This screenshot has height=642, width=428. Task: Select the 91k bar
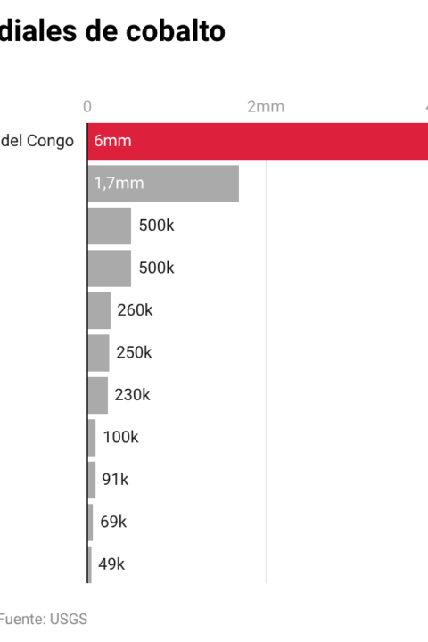click(92, 481)
